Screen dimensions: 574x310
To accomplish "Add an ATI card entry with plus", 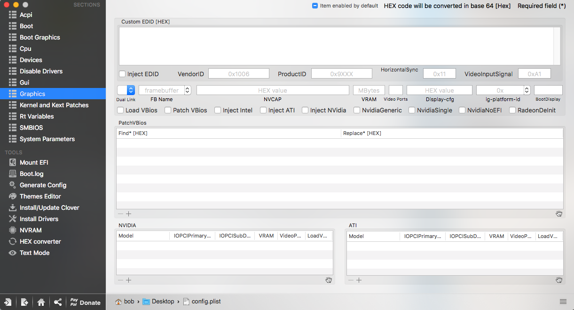I will point(359,280).
